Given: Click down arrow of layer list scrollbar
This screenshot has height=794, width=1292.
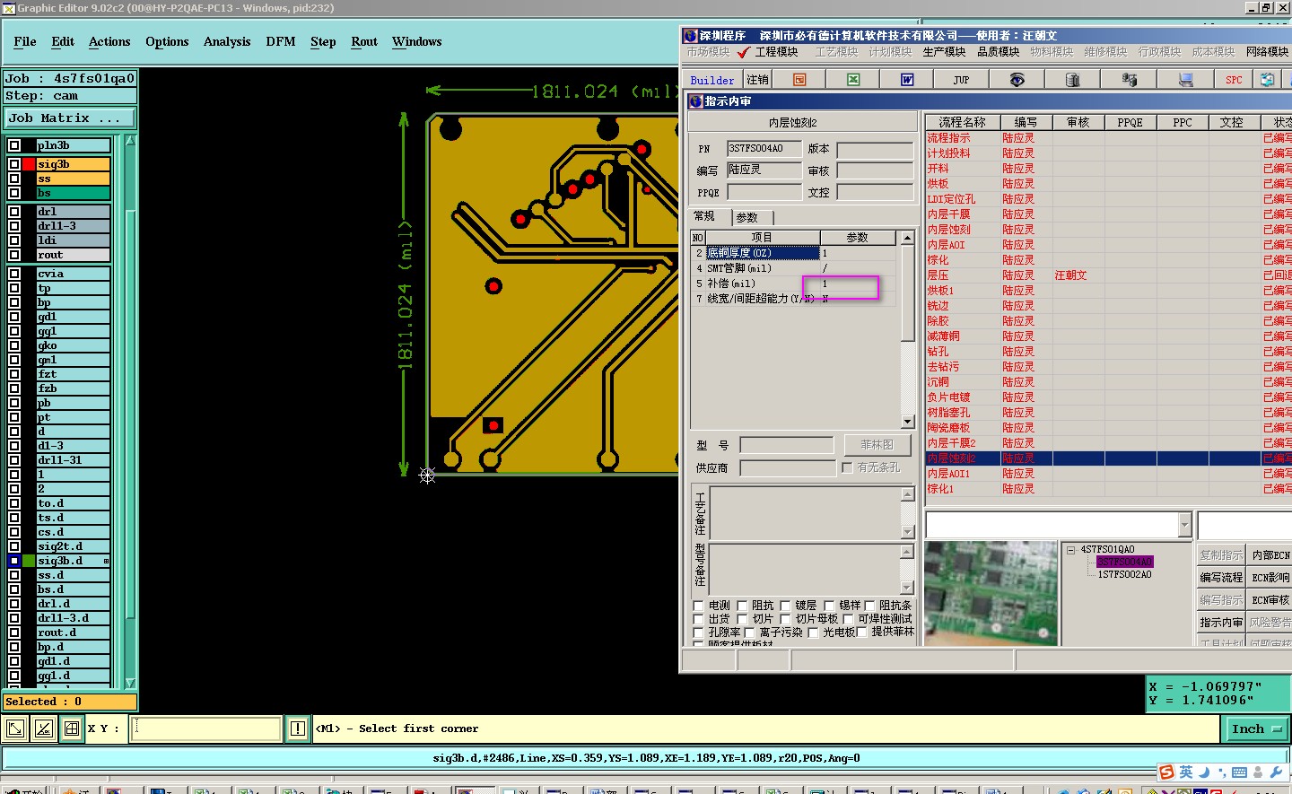Looking at the screenshot, I should pos(130,683).
